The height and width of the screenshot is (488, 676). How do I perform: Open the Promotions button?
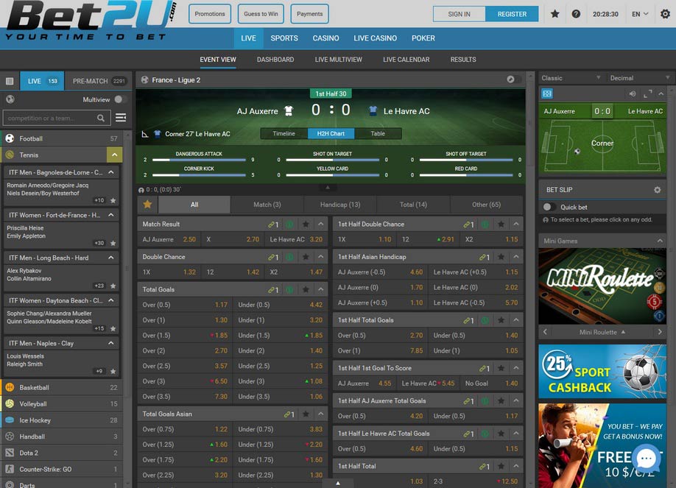point(210,14)
